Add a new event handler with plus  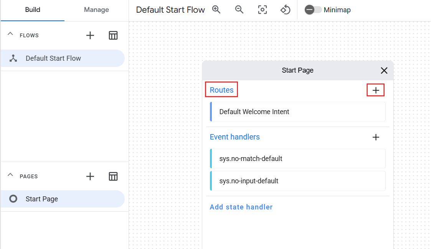pyautogui.click(x=376, y=137)
